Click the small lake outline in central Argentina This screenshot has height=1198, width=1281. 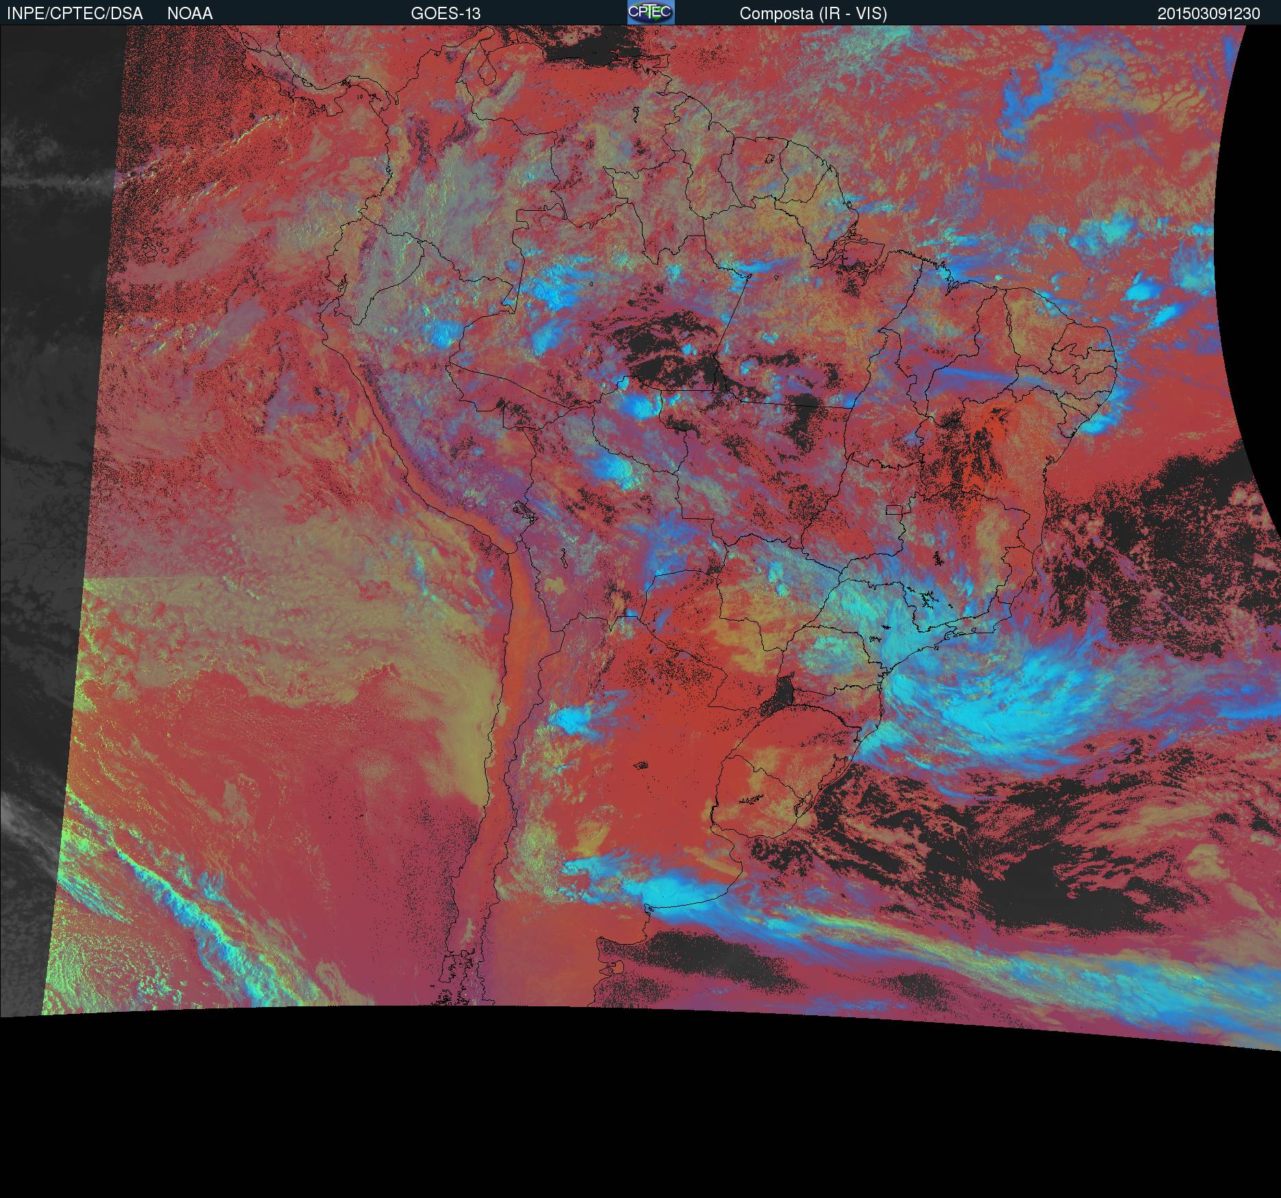[x=642, y=766]
